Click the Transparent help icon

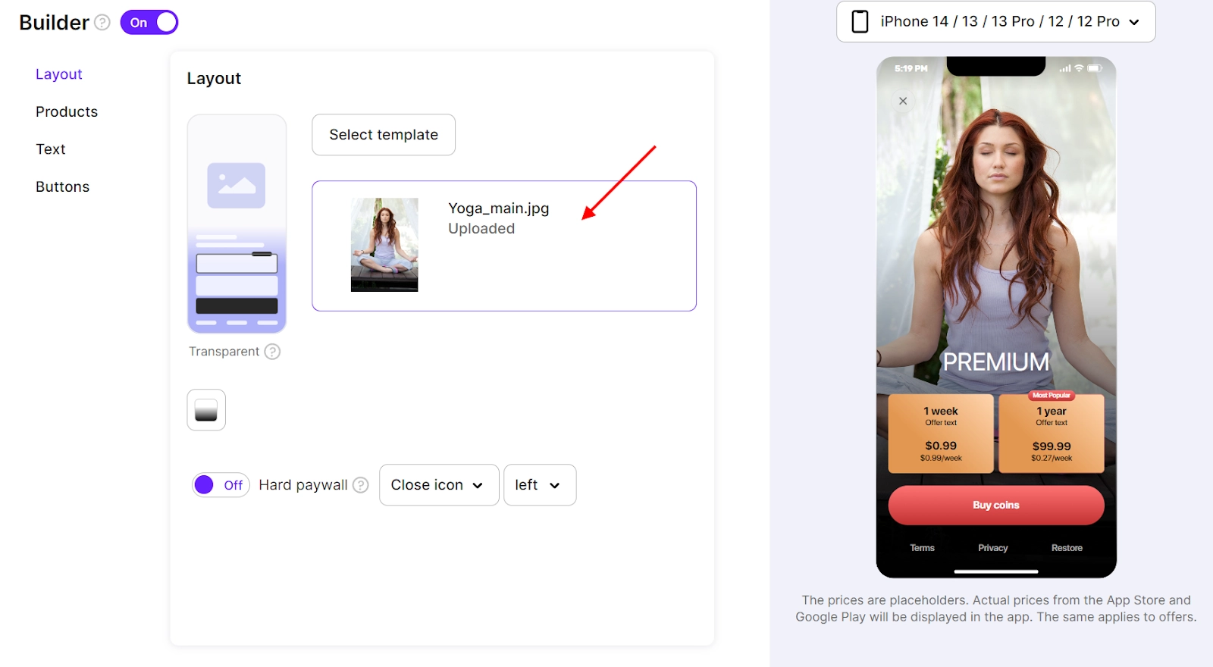pos(272,352)
